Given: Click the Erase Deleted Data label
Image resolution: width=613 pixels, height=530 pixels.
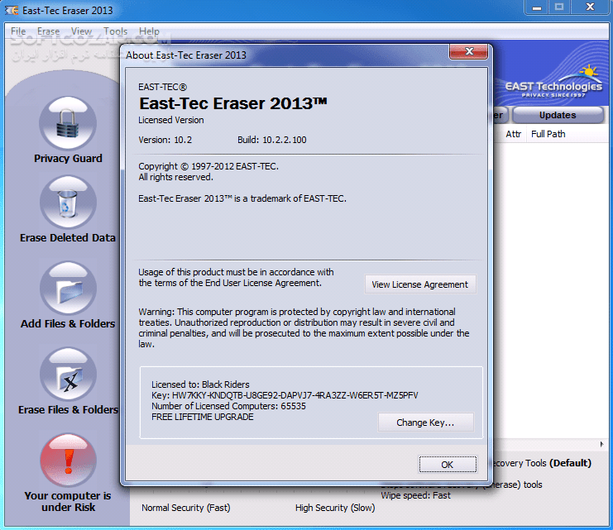Looking at the screenshot, I should pos(68,237).
